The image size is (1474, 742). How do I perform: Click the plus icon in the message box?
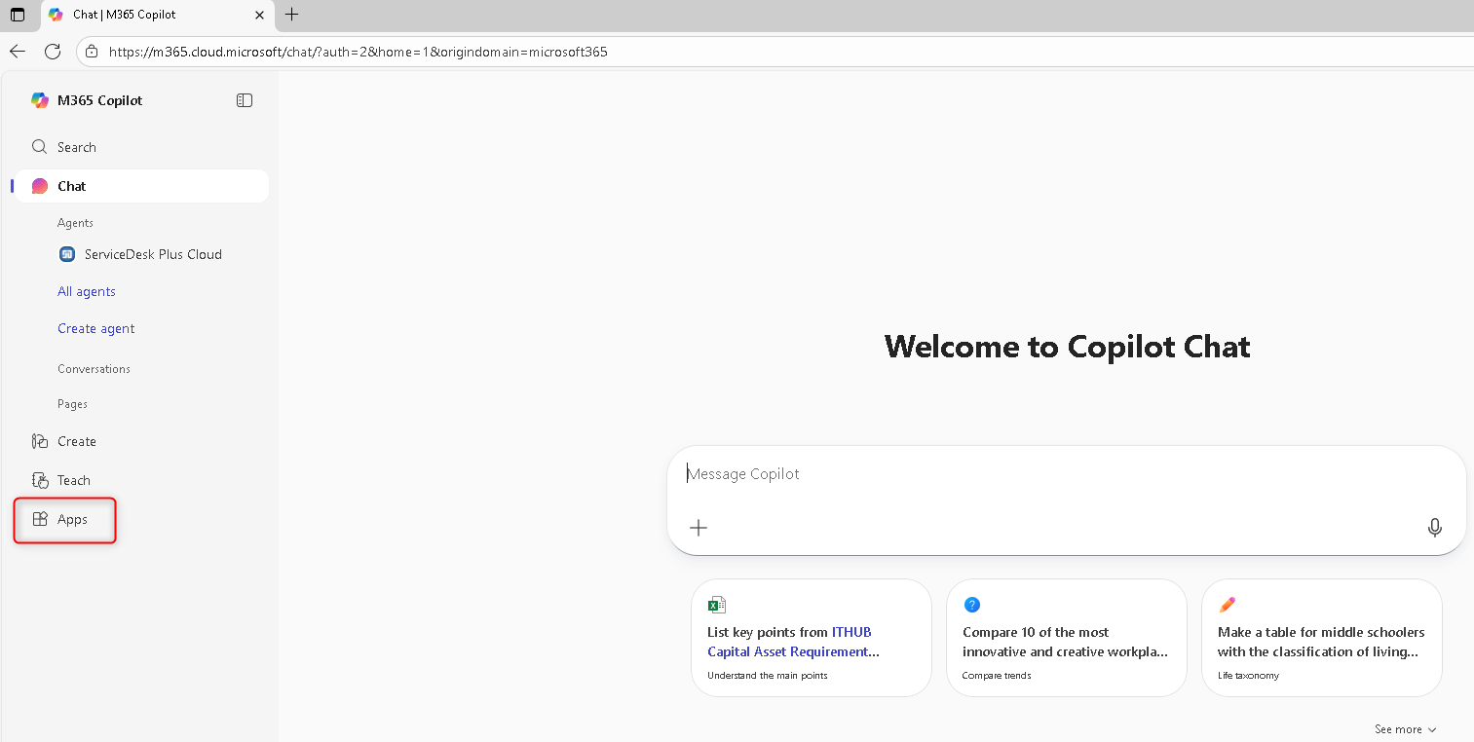pos(699,528)
